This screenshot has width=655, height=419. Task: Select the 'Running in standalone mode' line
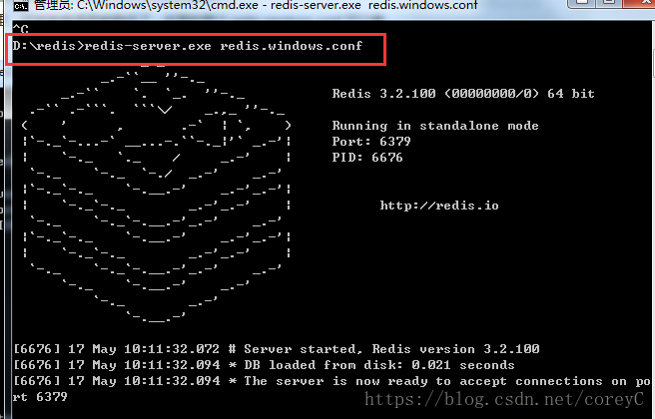point(435,126)
